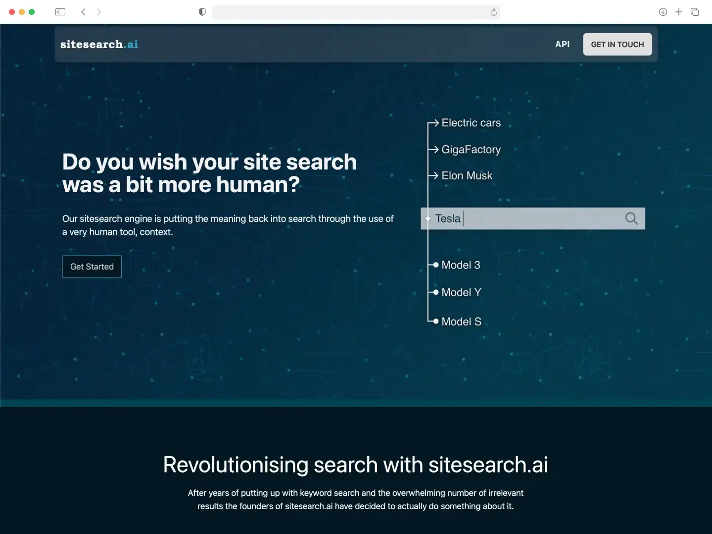
Task: Reload the page with the refresh icon
Action: tap(493, 12)
